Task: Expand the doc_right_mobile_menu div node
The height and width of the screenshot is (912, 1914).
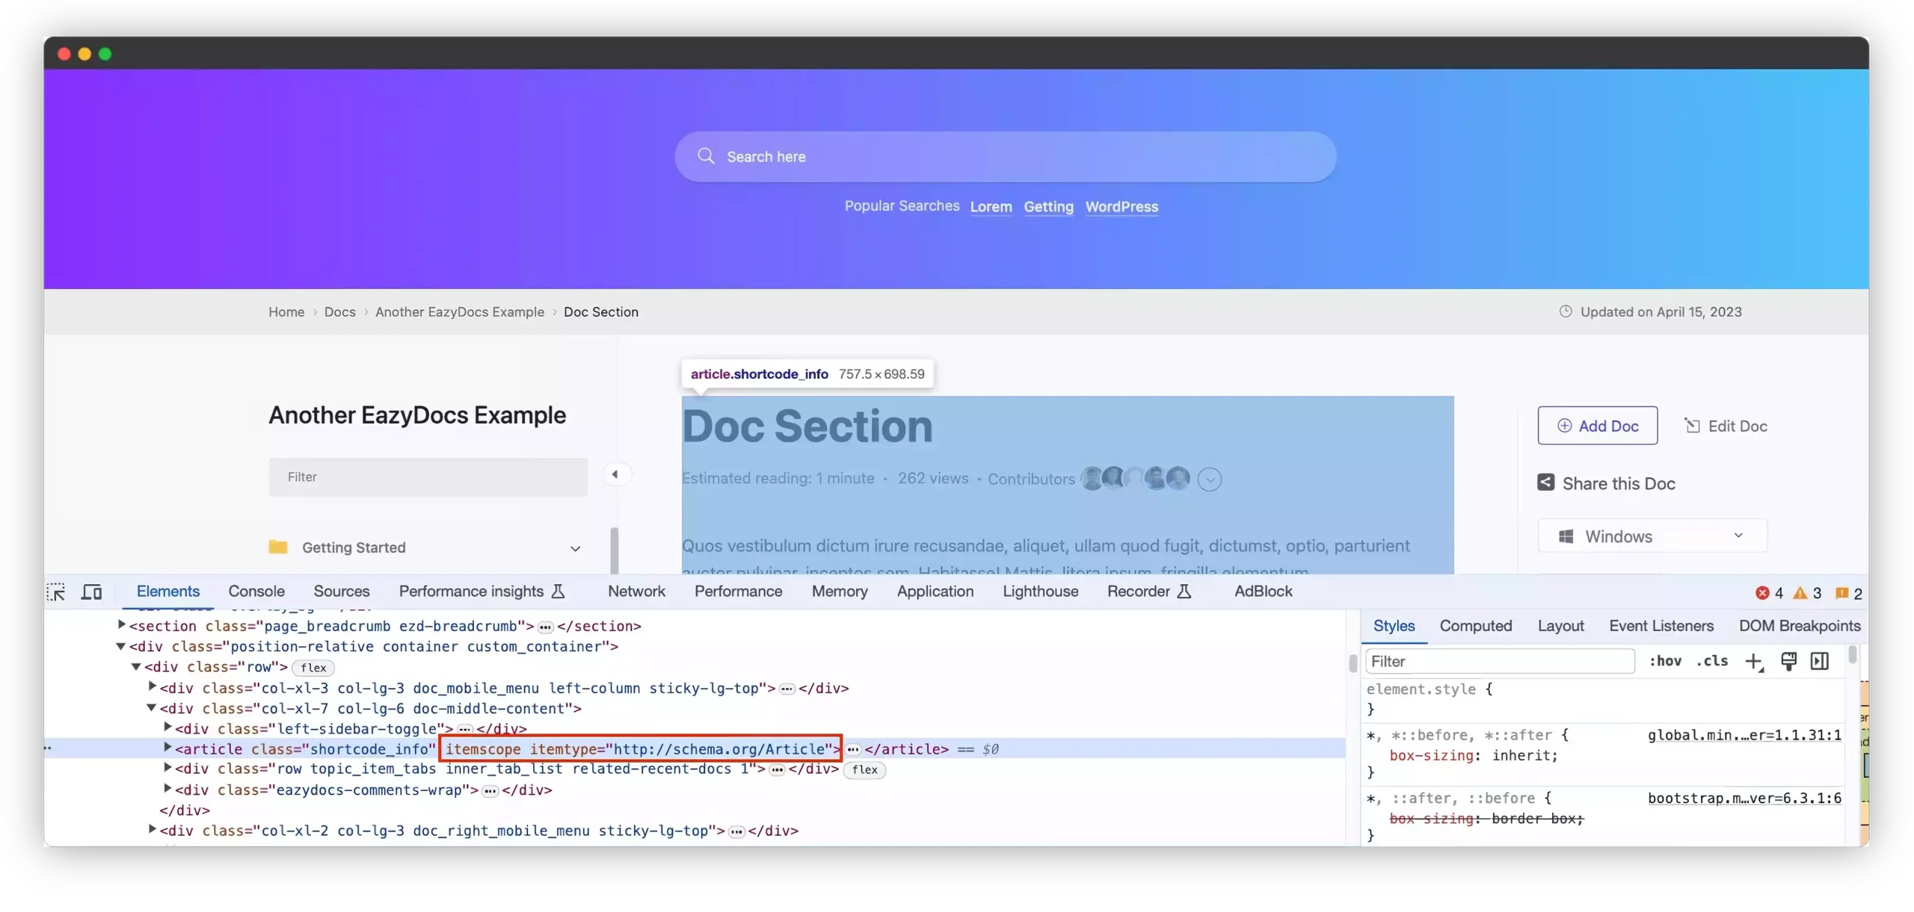Action: click(x=152, y=829)
